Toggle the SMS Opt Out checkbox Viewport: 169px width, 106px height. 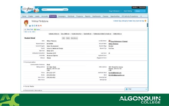click(x=110, y=80)
